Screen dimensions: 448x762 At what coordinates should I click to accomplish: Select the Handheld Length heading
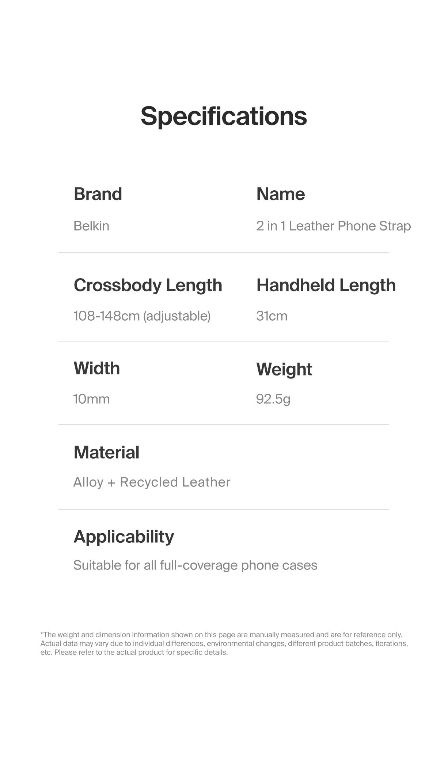coord(326,285)
